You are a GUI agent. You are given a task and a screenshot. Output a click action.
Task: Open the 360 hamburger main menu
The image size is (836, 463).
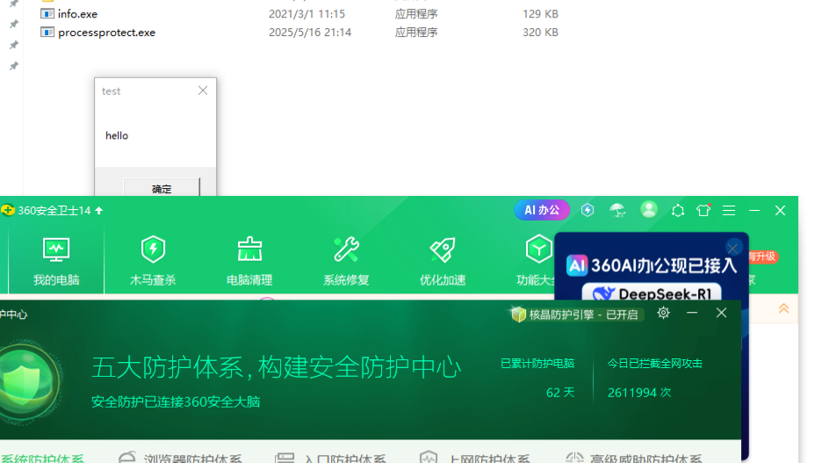click(729, 211)
